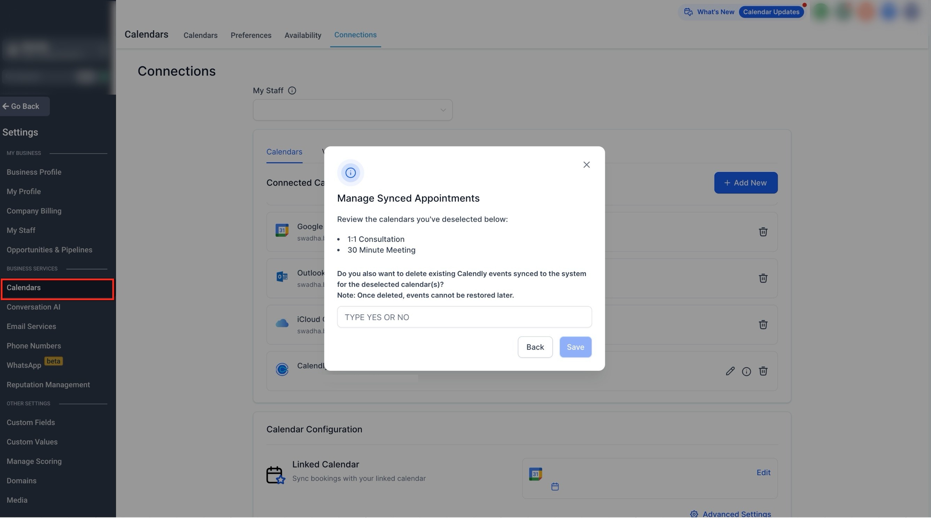Remove the iCloud calendar via trash icon
The width and height of the screenshot is (931, 518).
tap(763, 324)
